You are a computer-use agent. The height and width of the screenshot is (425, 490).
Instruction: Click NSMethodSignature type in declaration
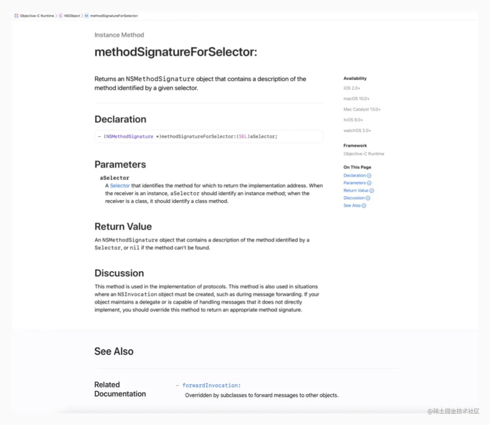pyautogui.click(x=130, y=136)
